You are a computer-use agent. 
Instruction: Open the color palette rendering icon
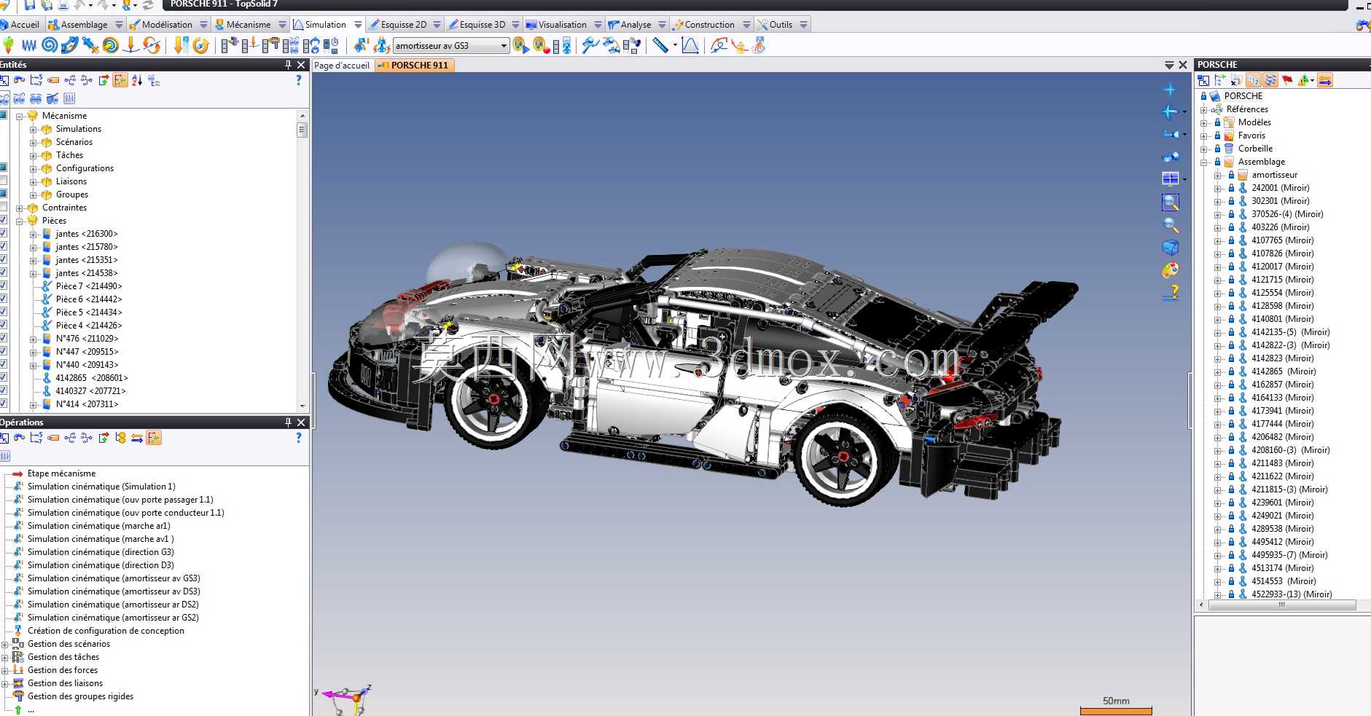coord(1171,270)
